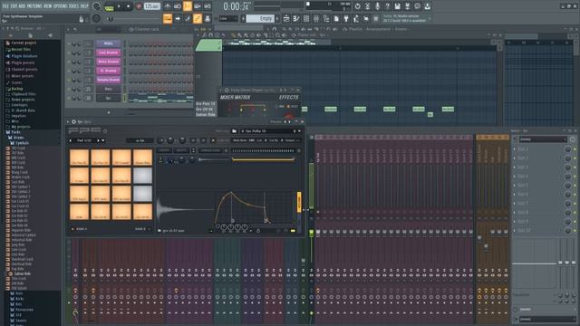Image resolution: width=580 pixels, height=326 pixels.
Task: Select the Cymbals folder in browser
Action: [x=22, y=143]
